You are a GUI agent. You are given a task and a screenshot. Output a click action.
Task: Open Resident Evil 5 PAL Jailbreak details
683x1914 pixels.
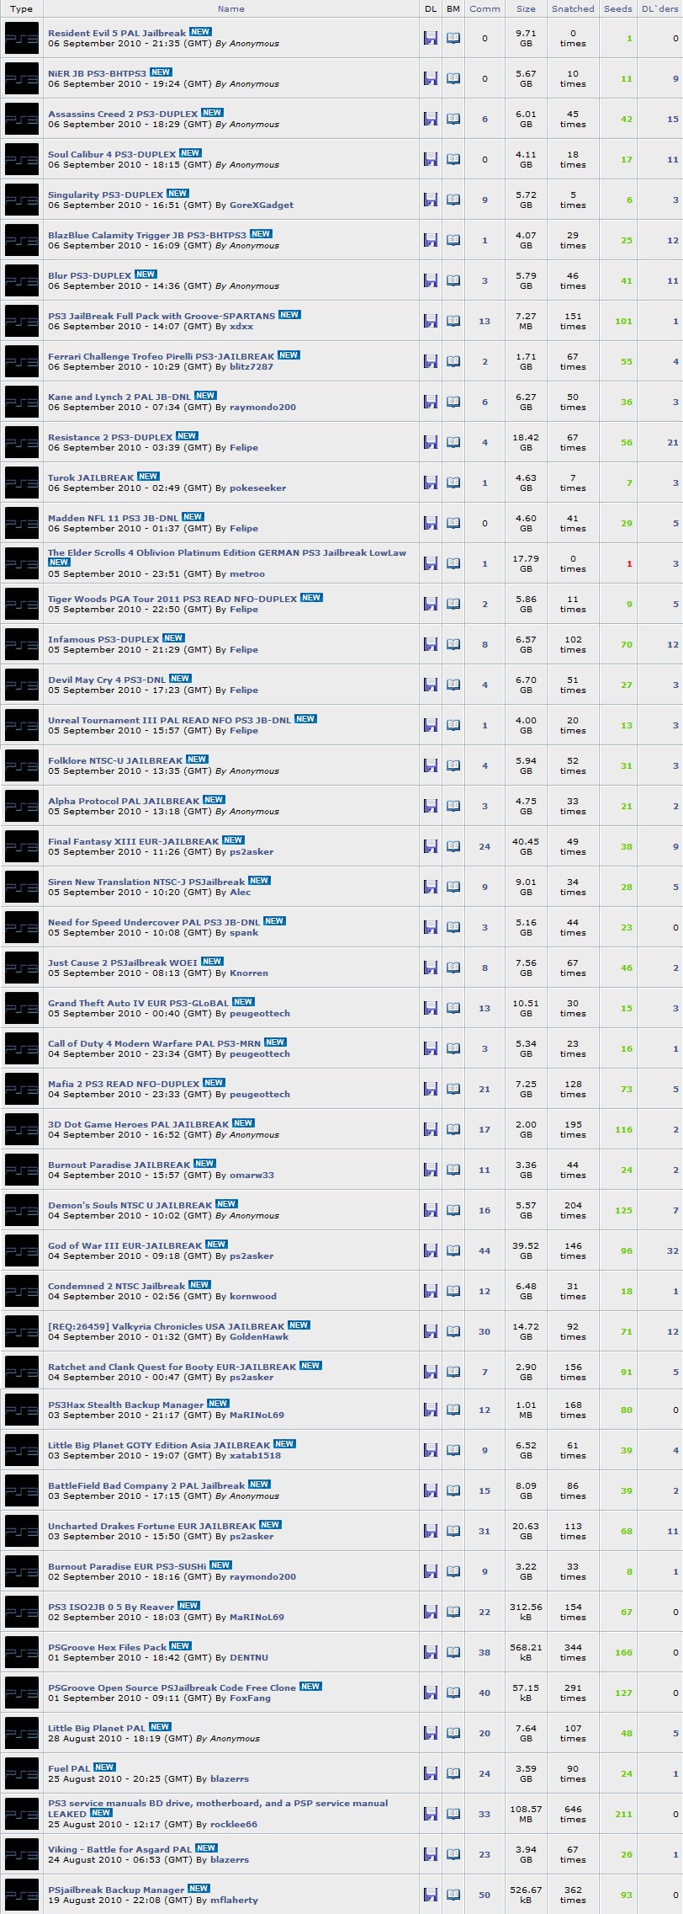pyautogui.click(x=117, y=33)
